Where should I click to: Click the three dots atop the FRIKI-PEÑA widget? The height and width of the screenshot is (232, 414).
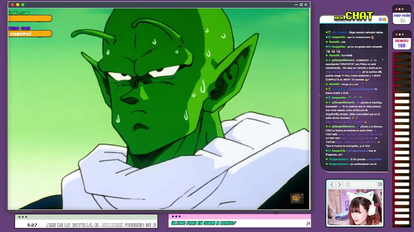(x=399, y=9)
